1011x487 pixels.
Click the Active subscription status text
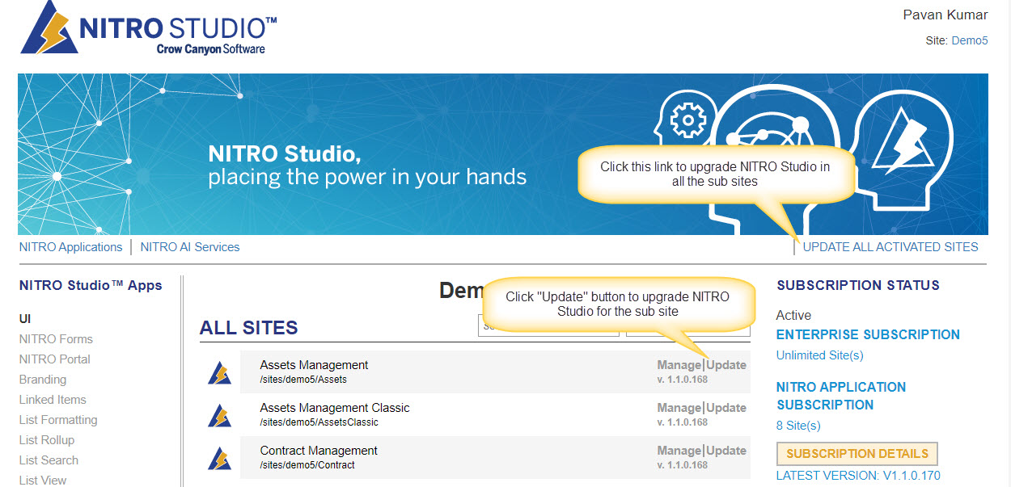(793, 315)
